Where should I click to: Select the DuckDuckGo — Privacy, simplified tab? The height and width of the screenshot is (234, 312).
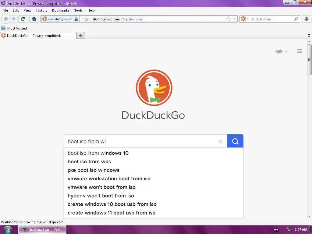[x=38, y=35]
